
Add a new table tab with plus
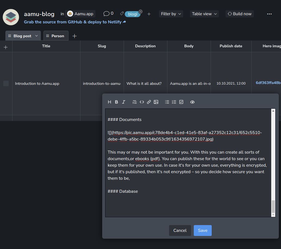(x=74, y=36)
